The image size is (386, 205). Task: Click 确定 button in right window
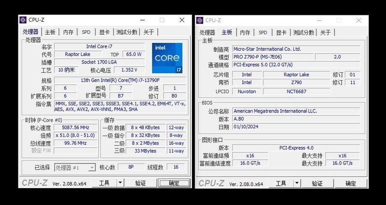click(x=351, y=184)
